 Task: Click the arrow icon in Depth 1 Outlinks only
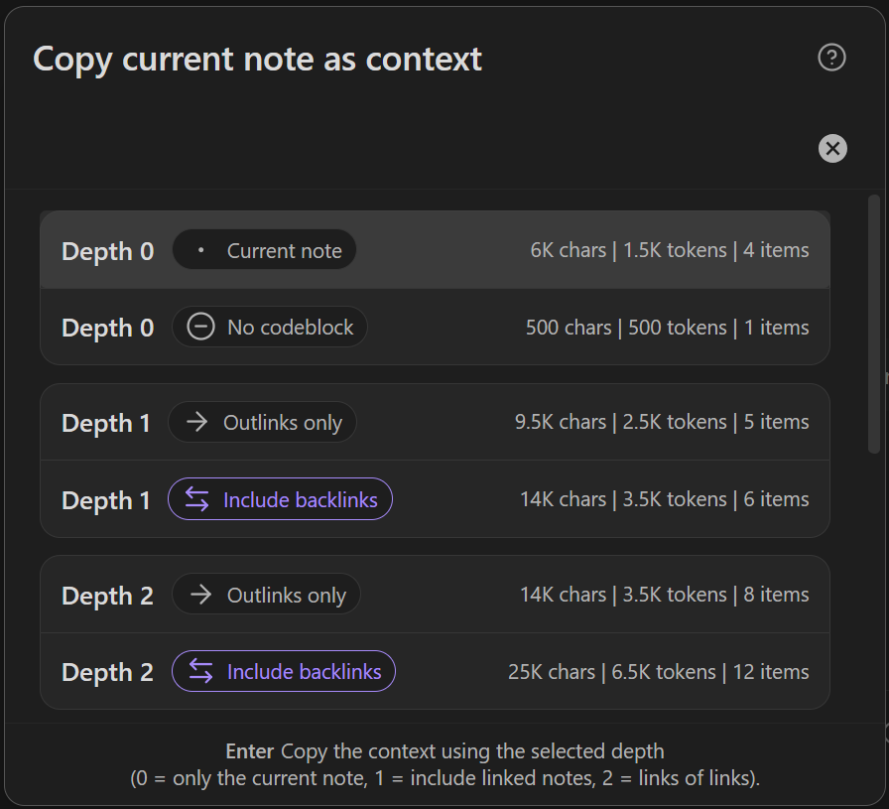tap(197, 423)
